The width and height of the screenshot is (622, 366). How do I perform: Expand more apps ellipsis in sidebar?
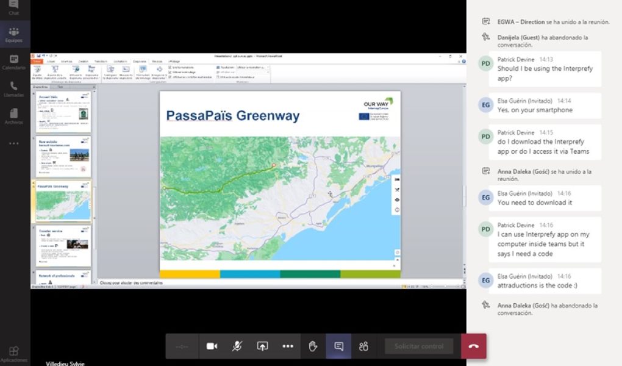tap(14, 143)
